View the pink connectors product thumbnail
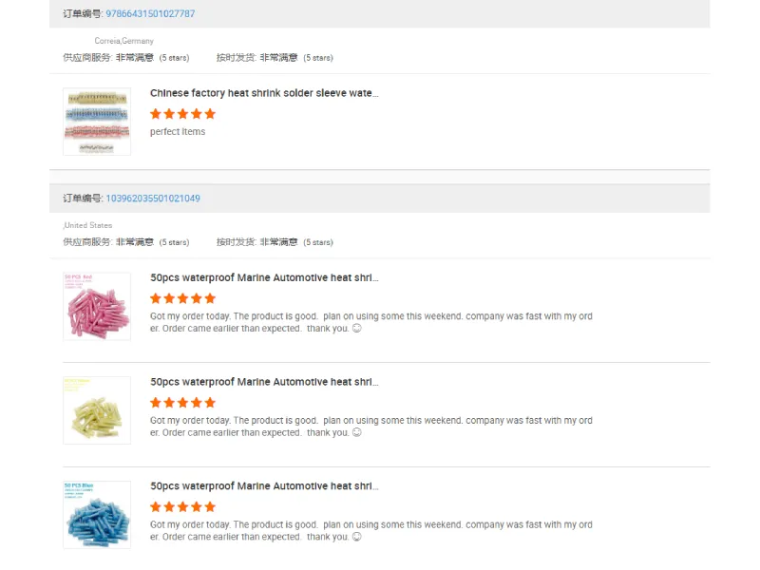 click(x=96, y=305)
